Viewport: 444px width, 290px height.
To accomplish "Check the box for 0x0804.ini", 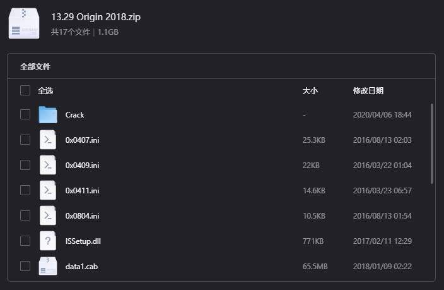I will [25, 215].
